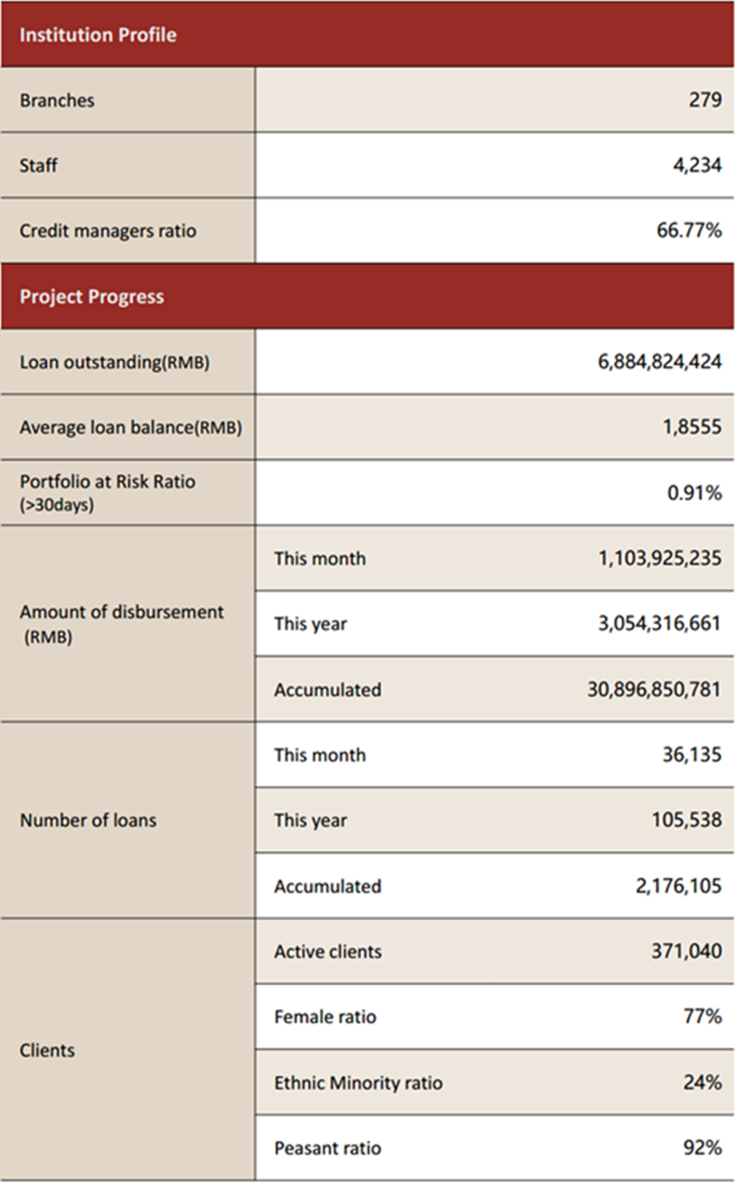Click the 66.77% ratio value

tap(688, 231)
